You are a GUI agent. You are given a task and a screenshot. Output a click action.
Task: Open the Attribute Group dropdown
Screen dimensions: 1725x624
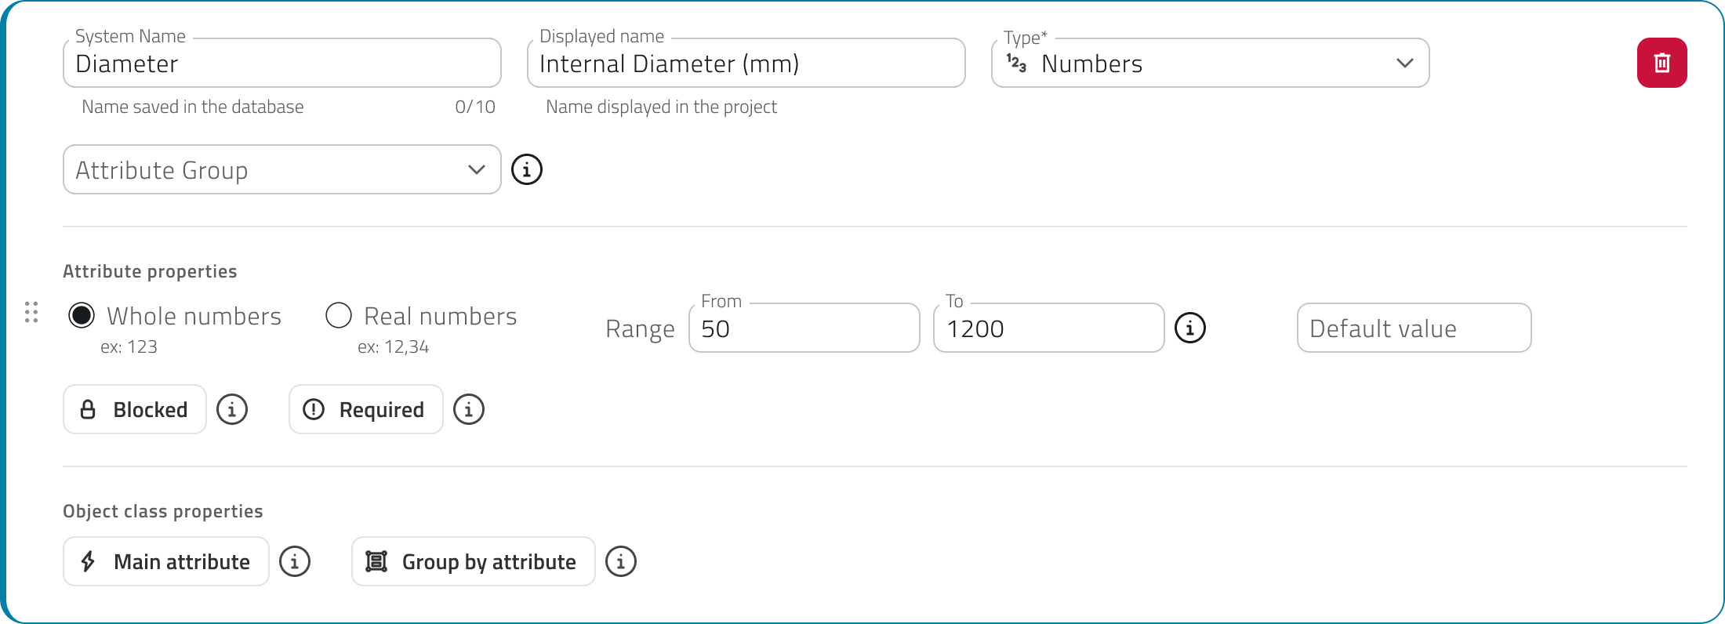pos(281,169)
